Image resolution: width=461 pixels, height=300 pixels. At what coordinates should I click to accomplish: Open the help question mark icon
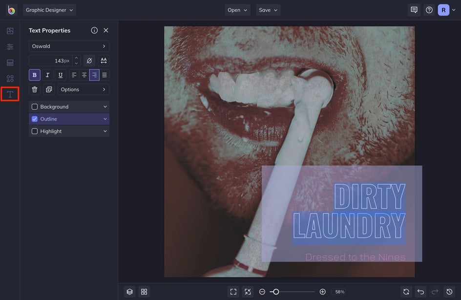(429, 10)
